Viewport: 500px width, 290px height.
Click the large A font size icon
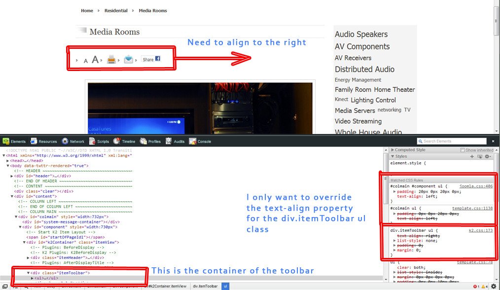95,60
